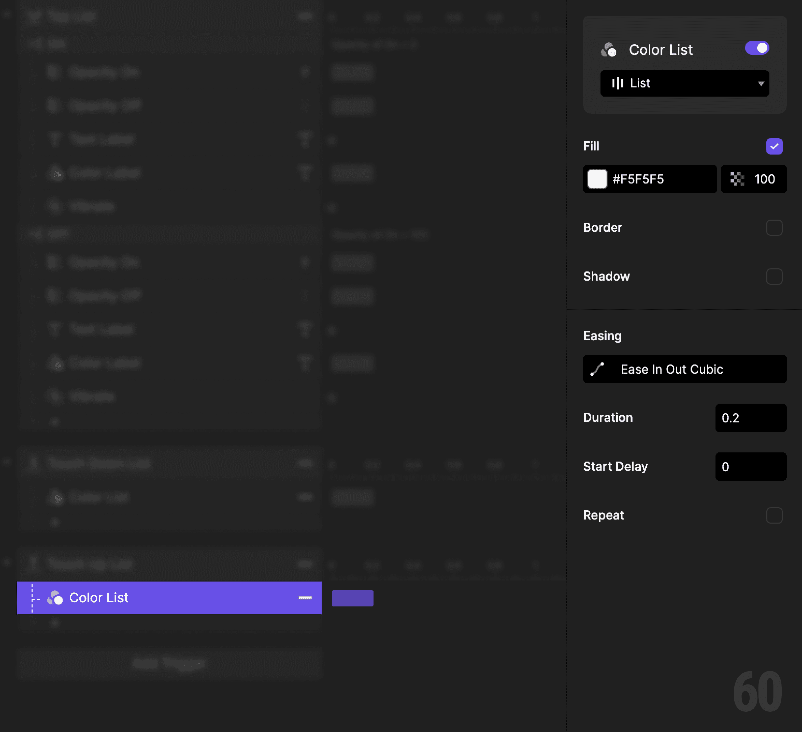Click the easing curve icon
This screenshot has height=732, width=802.
click(597, 369)
